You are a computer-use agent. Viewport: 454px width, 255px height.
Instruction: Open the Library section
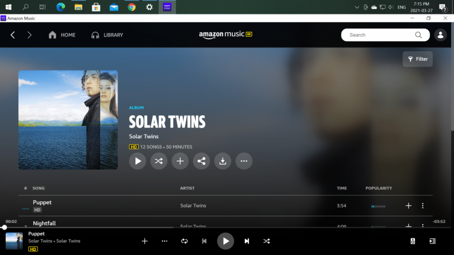click(x=107, y=35)
